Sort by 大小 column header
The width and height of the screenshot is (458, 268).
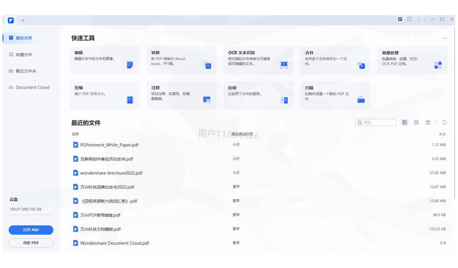[x=442, y=134]
